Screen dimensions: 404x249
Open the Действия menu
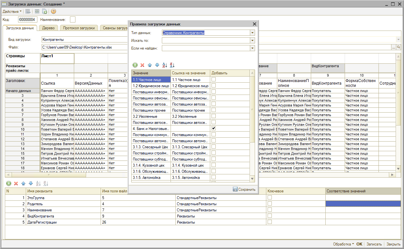tap(12, 12)
